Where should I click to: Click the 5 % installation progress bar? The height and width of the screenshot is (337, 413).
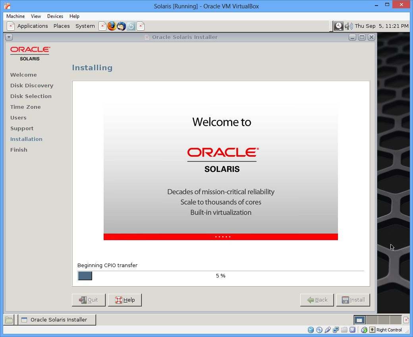tap(221, 275)
